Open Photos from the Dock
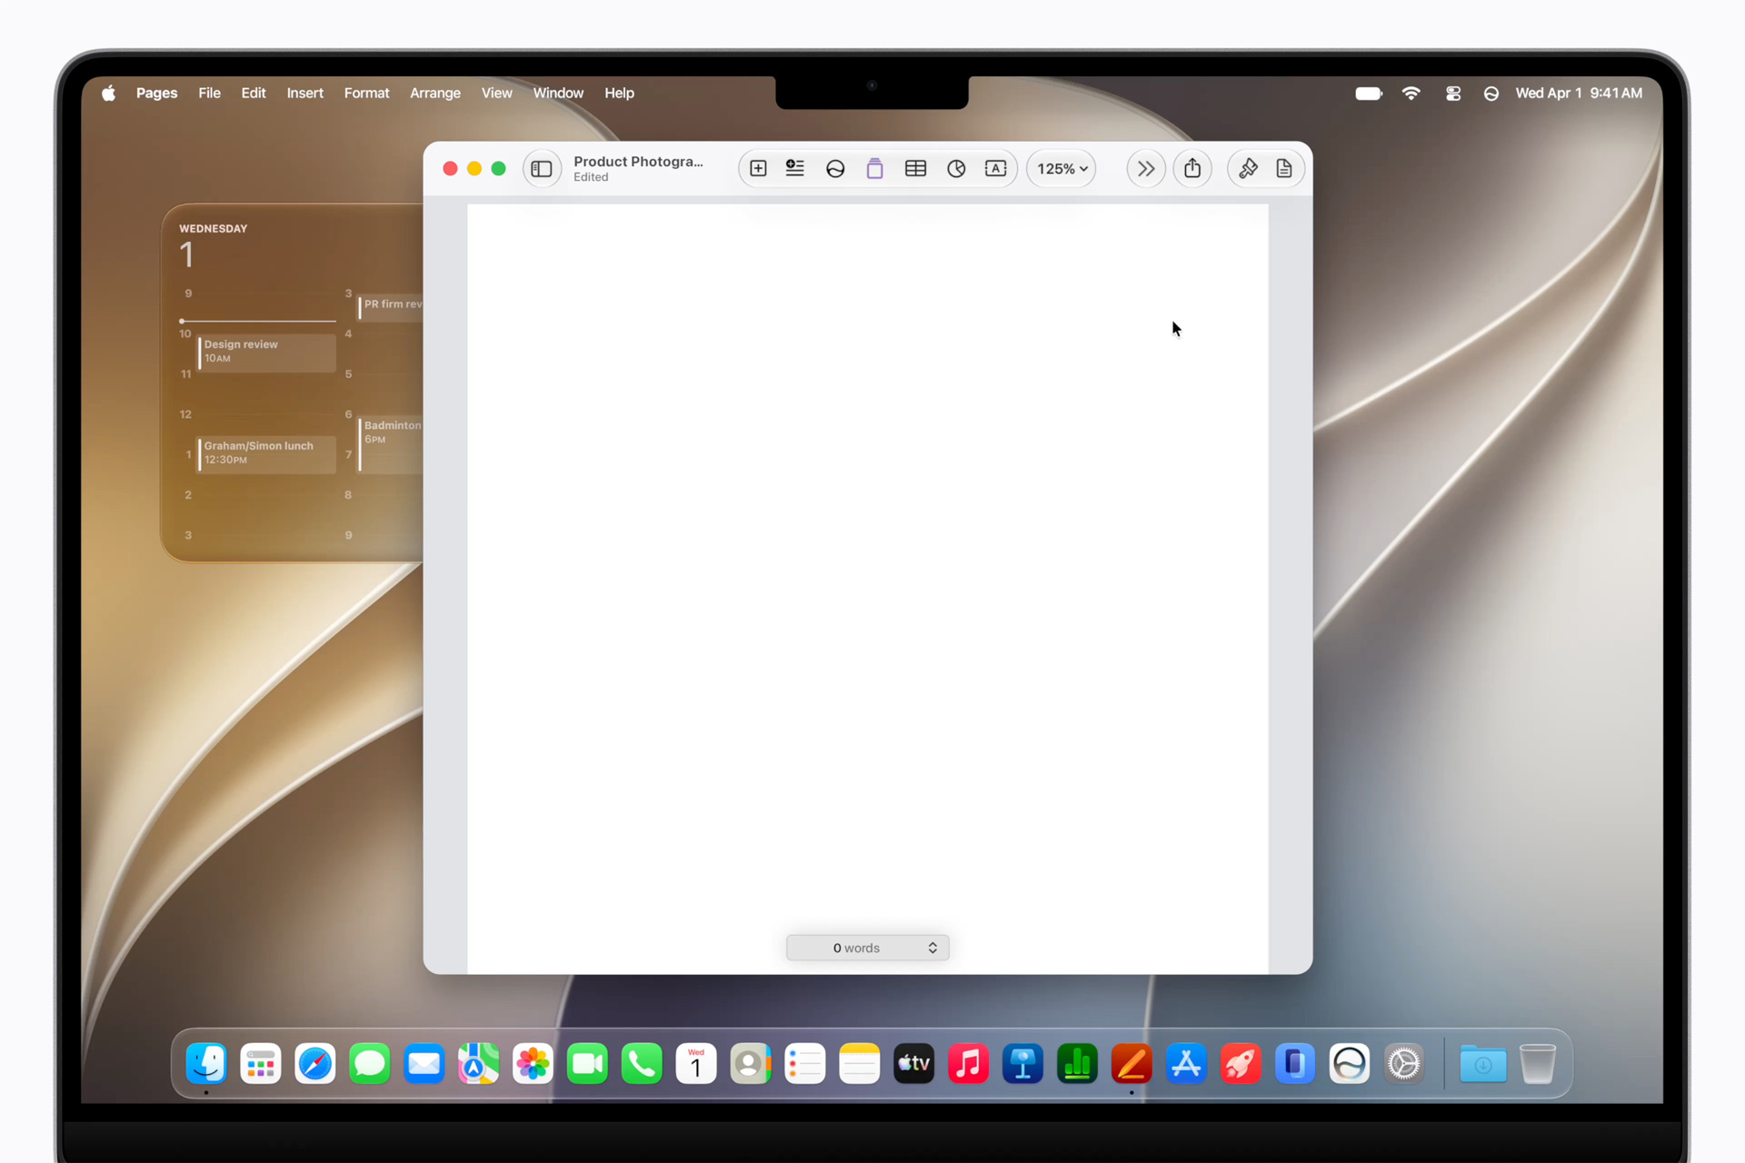The height and width of the screenshot is (1163, 1745). [533, 1063]
